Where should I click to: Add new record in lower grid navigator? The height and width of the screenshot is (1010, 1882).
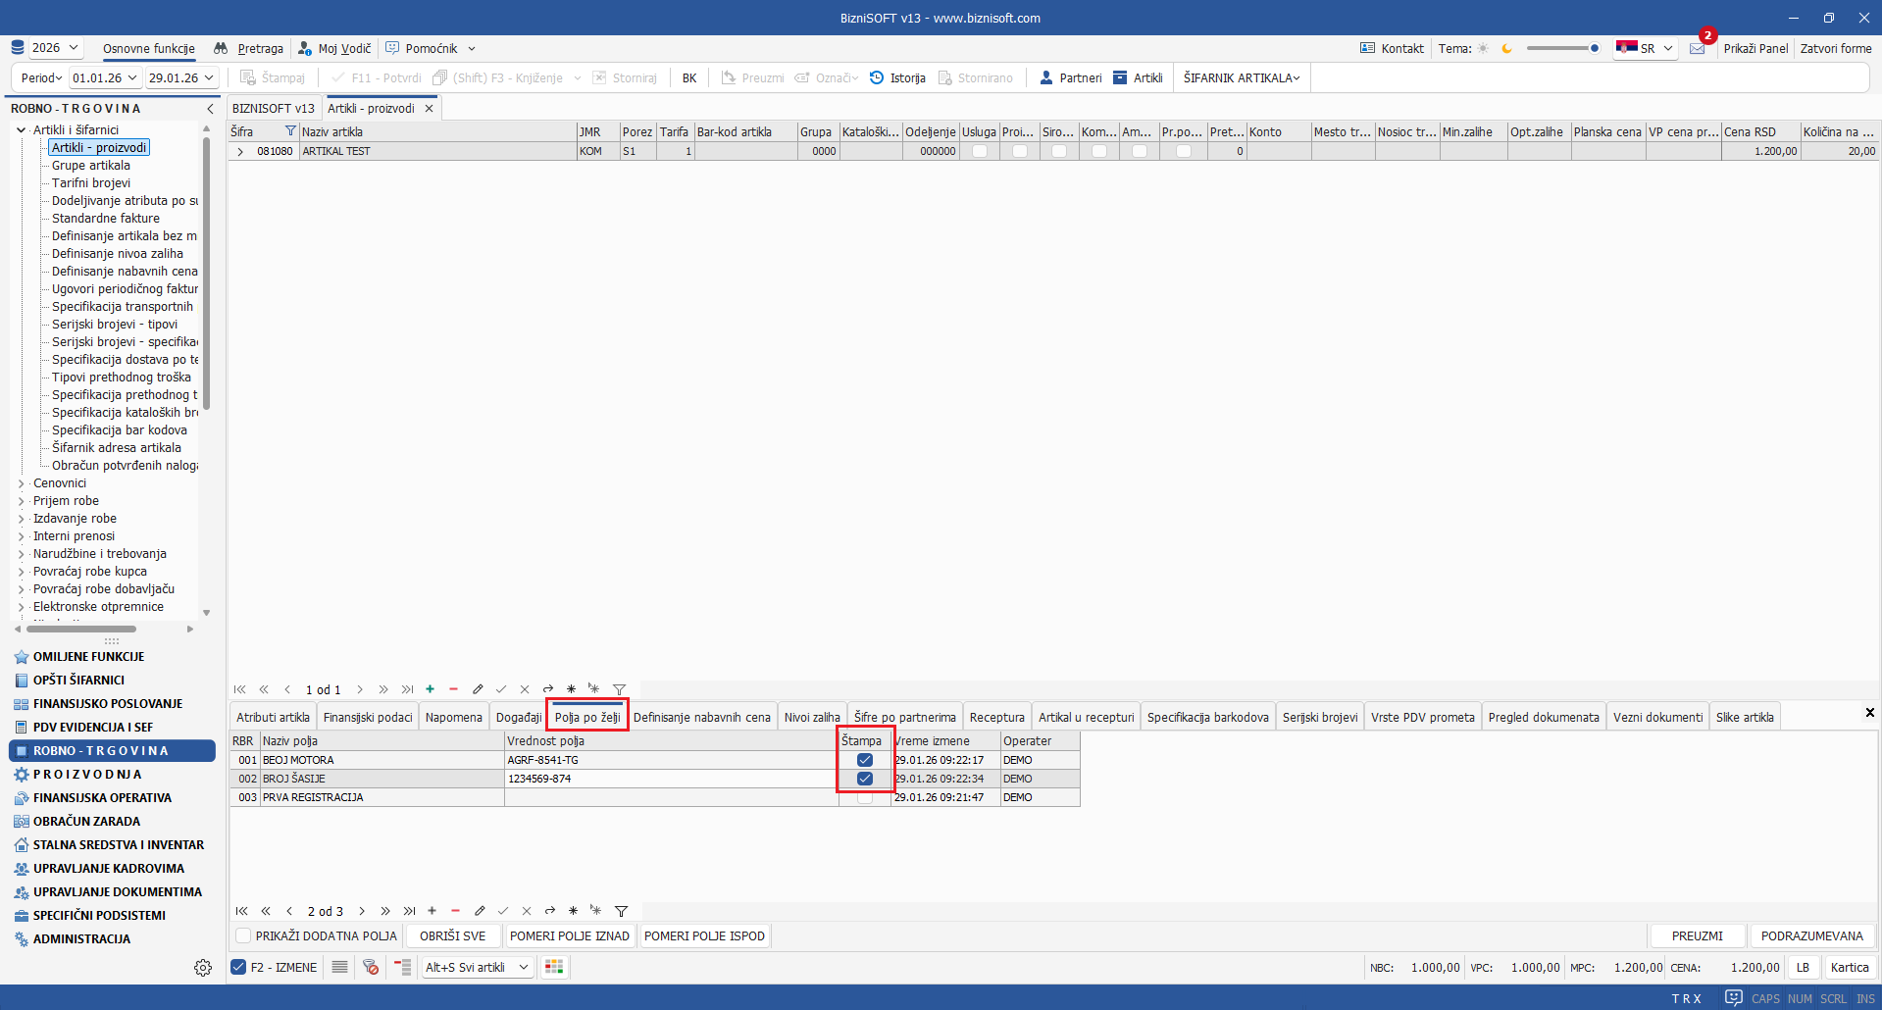click(432, 911)
